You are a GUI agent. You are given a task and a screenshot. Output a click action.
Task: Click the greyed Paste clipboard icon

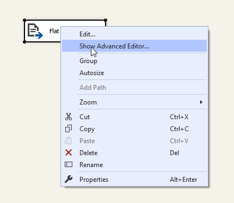[x=68, y=140]
